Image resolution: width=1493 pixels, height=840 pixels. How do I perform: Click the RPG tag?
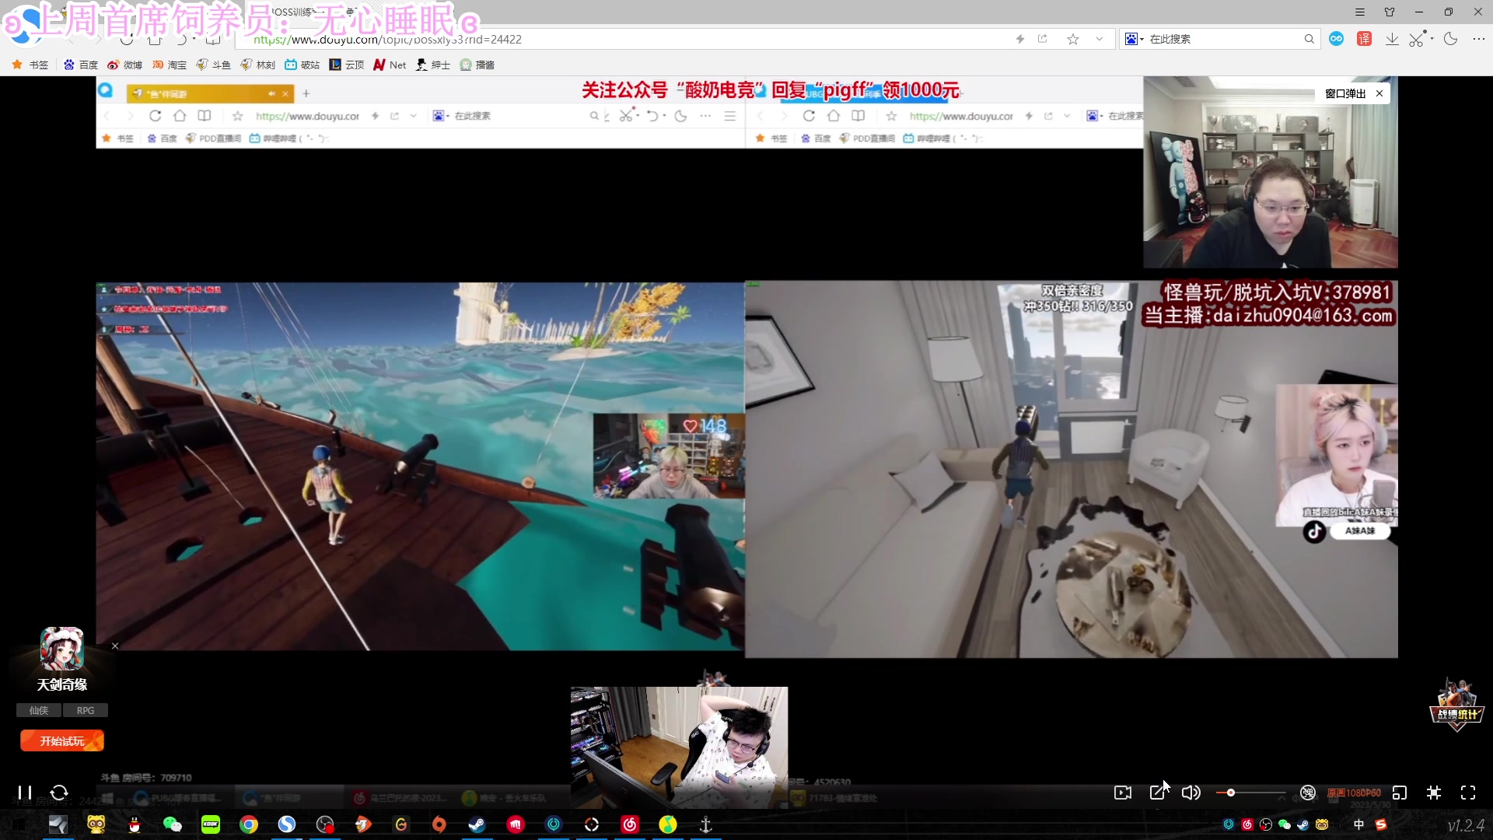pyautogui.click(x=86, y=710)
